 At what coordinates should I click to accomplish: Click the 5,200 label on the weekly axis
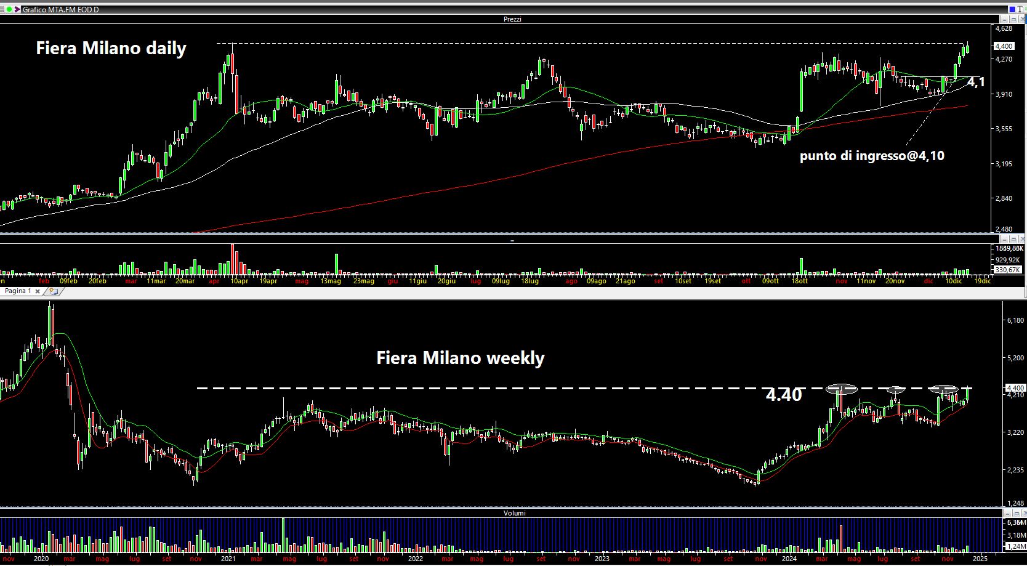1015,358
